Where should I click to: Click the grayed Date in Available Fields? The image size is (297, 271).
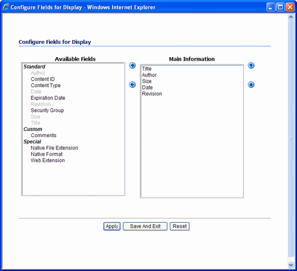pos(36,92)
